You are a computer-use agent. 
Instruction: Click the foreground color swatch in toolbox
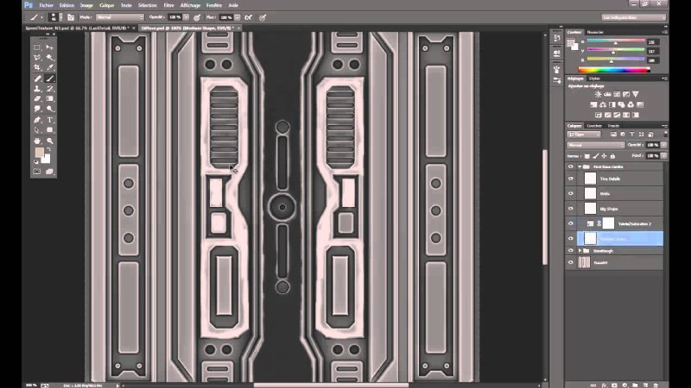(x=39, y=153)
